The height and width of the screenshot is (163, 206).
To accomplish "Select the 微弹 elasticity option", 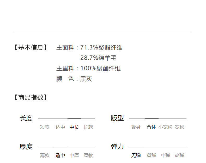I will [x=152, y=155].
